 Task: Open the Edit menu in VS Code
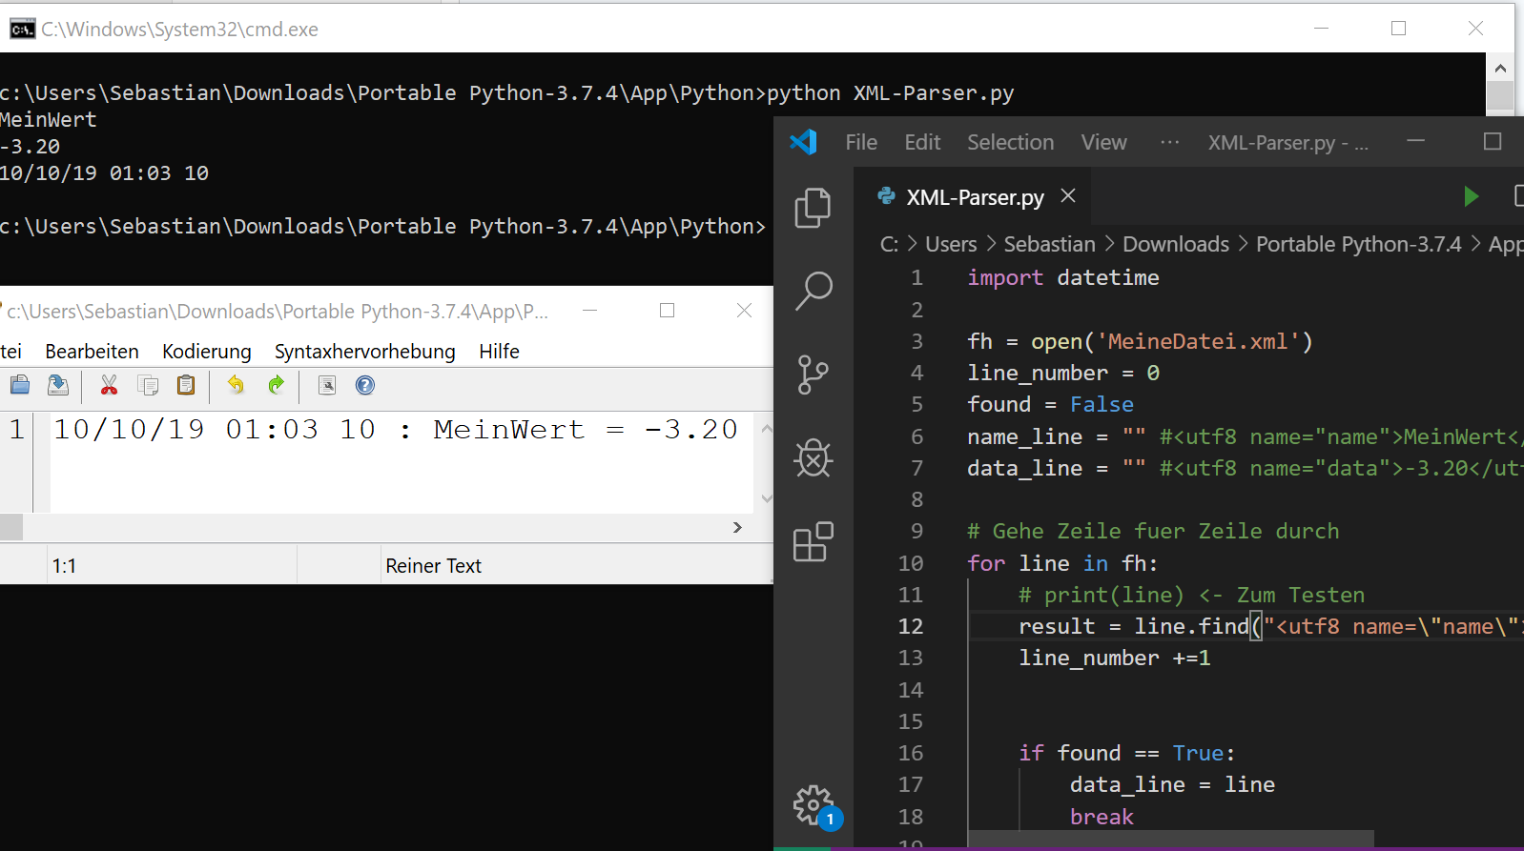pyautogui.click(x=922, y=142)
